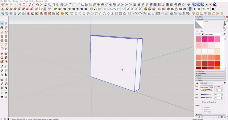The image size is (228, 120).
Task: Click the date field calendar button
Action: click(x=222, y=90)
